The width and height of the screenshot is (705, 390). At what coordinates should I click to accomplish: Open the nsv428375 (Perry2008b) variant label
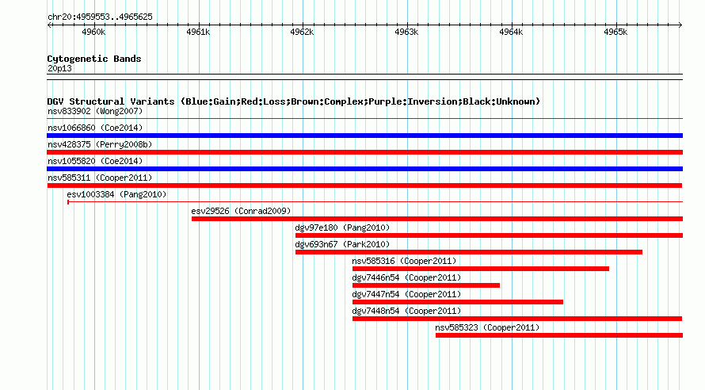click(100, 144)
